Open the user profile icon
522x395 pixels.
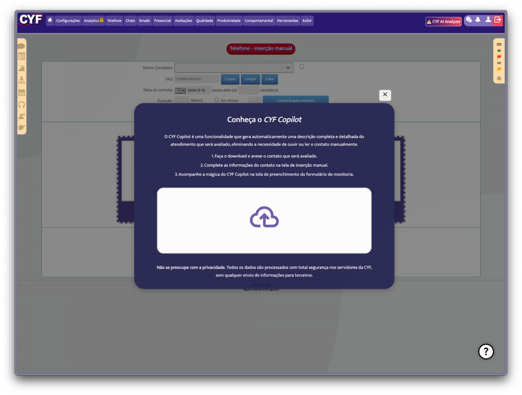488,20
